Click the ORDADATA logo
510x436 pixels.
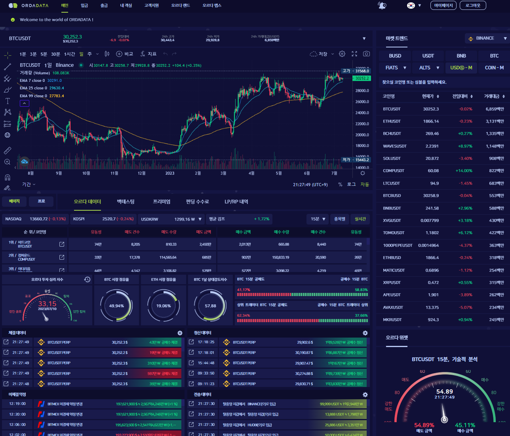29,6
